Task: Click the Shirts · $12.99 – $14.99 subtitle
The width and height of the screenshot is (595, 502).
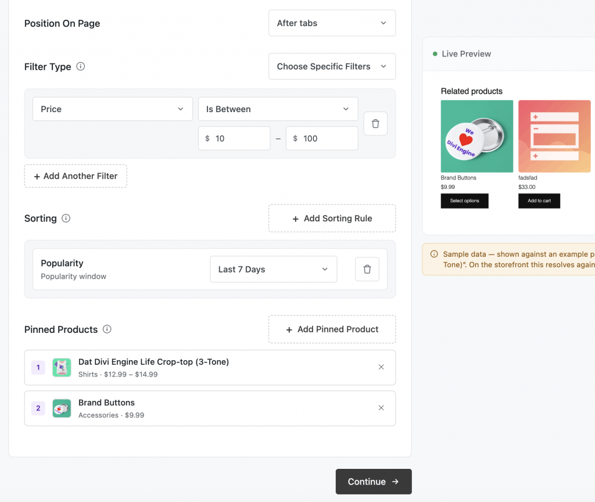Action: click(118, 375)
